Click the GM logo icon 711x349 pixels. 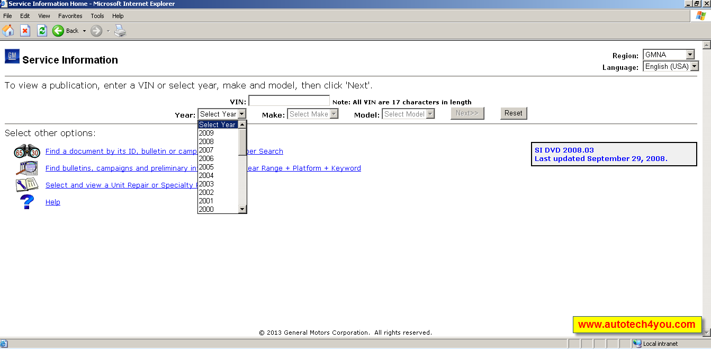tap(12, 56)
